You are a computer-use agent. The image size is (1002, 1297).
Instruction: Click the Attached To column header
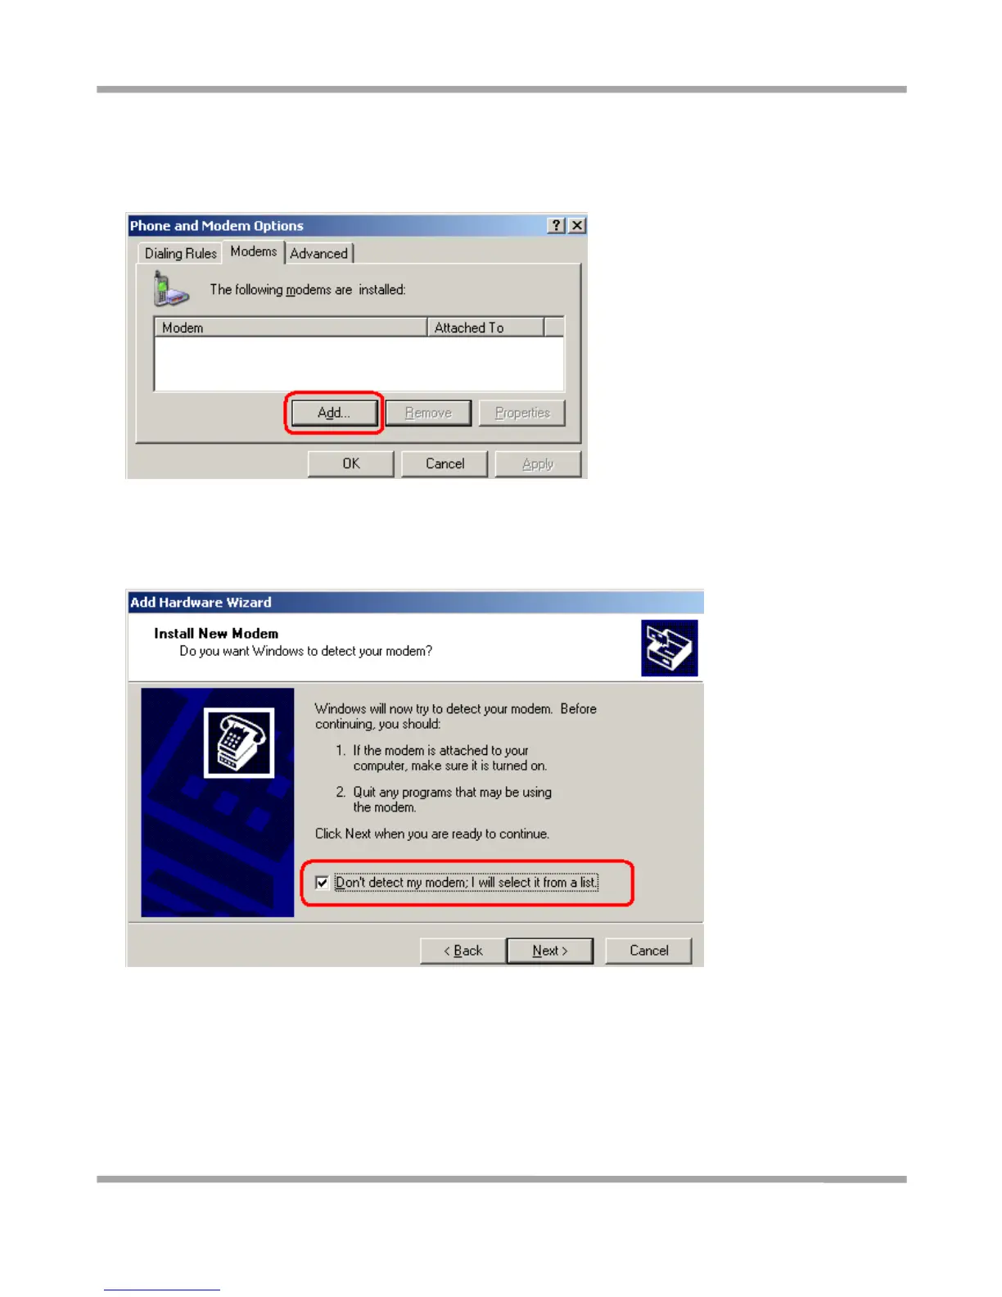[485, 328]
